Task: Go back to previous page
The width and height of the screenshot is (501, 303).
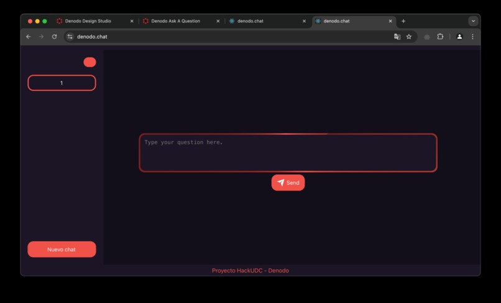Action: pos(29,37)
